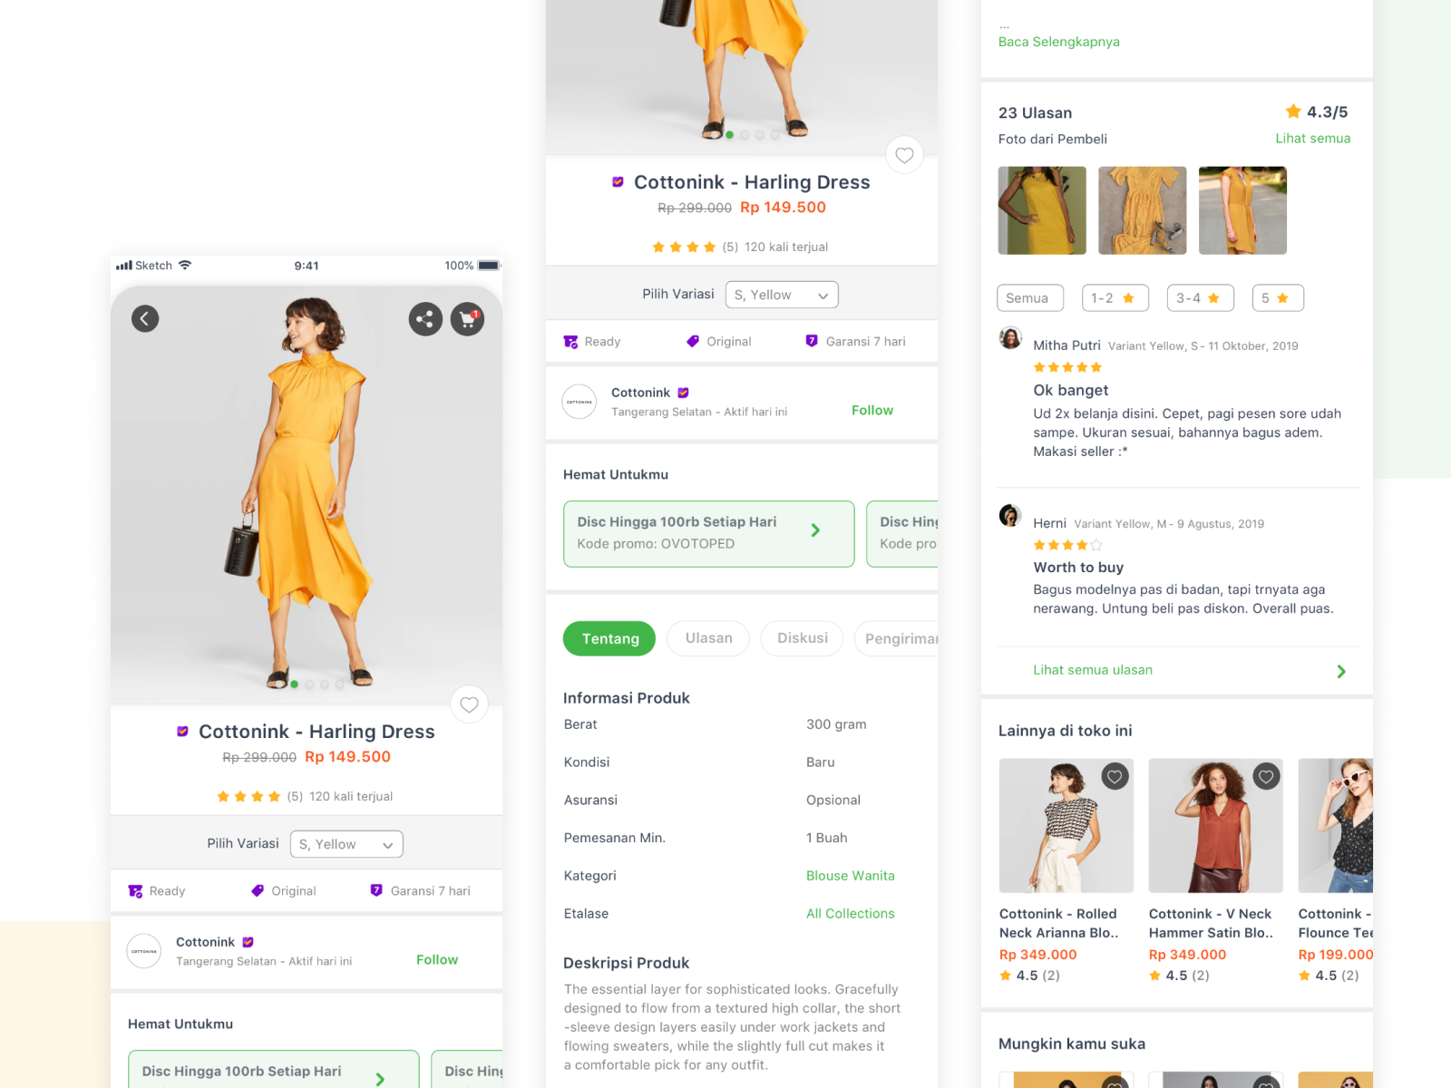
Task: Open the S, Yellow variation dropdown in the phone mockup
Action: 346,844
